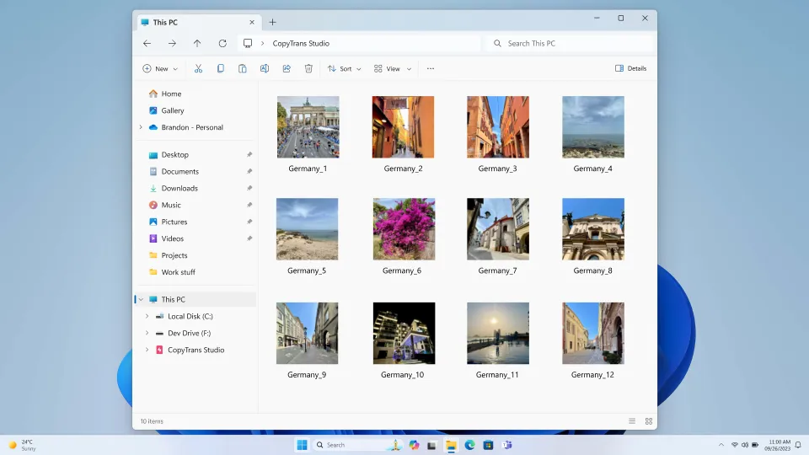Expand Local Disk (C:)
The height and width of the screenshot is (455, 809).
[147, 316]
